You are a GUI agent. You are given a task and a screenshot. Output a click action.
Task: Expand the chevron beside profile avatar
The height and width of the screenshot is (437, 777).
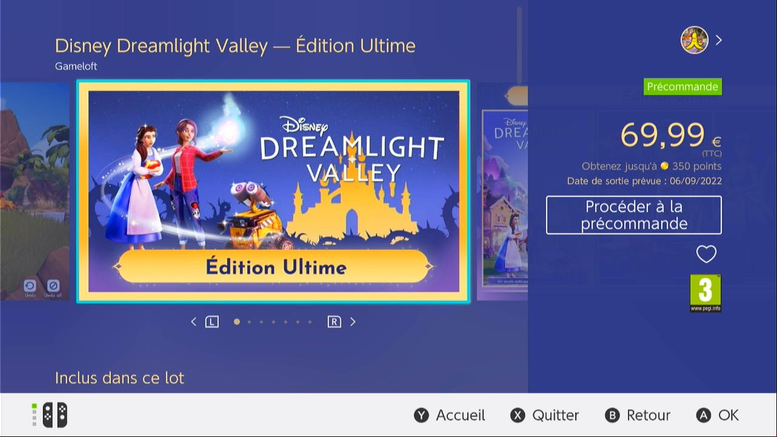pyautogui.click(x=719, y=40)
